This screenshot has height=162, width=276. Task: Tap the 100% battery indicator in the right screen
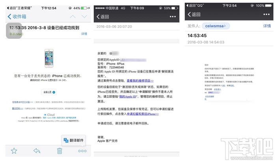click(x=264, y=6)
